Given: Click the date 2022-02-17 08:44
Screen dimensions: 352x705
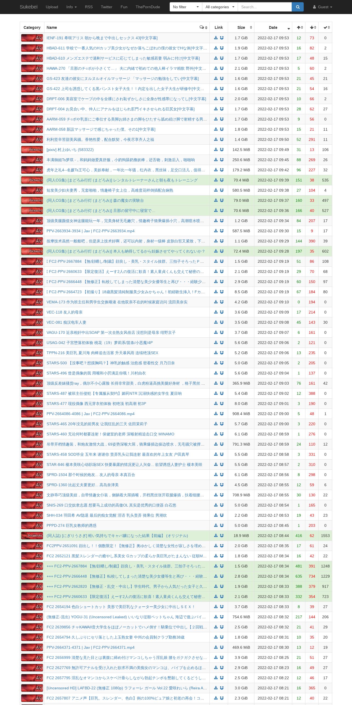Looking at the screenshot, I should pyautogui.click(x=273, y=536).
